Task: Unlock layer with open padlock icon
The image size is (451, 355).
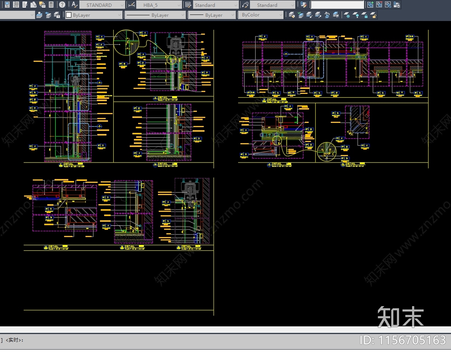Action: (374, 15)
